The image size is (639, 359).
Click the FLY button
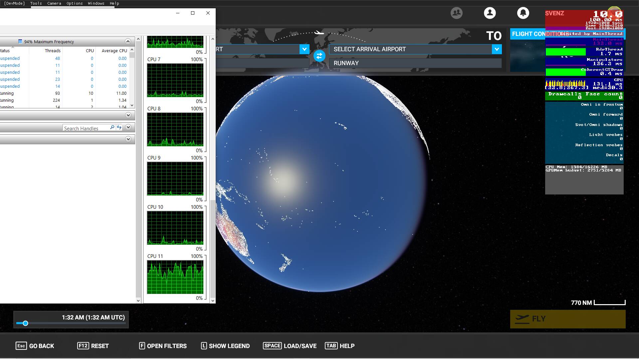coord(567,319)
